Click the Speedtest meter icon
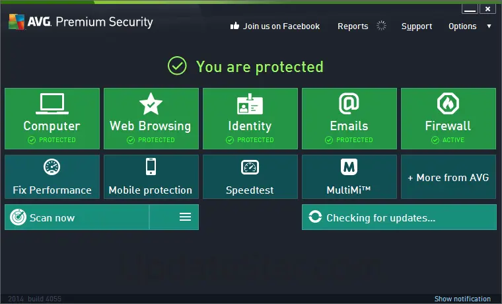This screenshot has width=502, height=304. point(250,167)
